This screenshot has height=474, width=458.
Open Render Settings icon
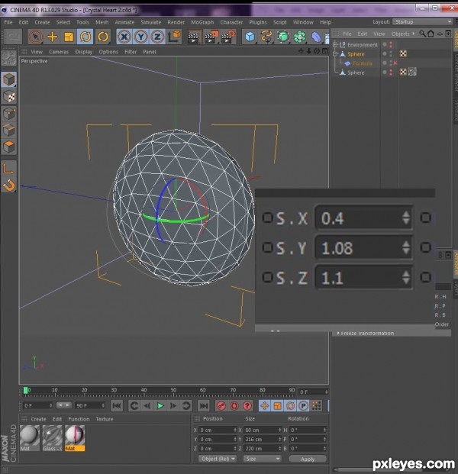pyautogui.click(x=228, y=37)
